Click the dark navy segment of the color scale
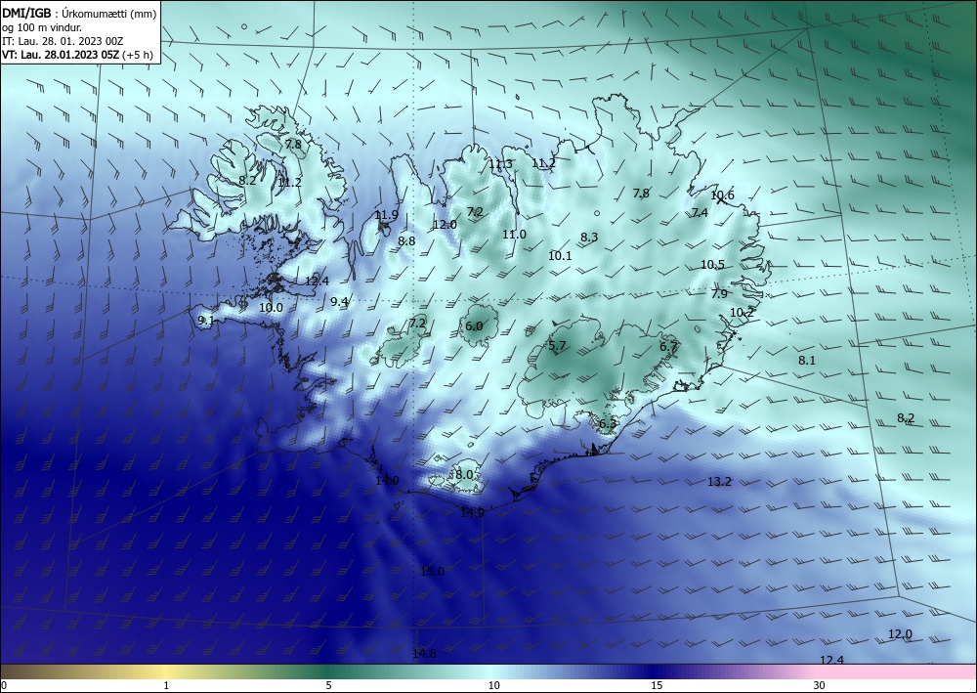Viewport: 977px width, 693px height. [x=651, y=671]
